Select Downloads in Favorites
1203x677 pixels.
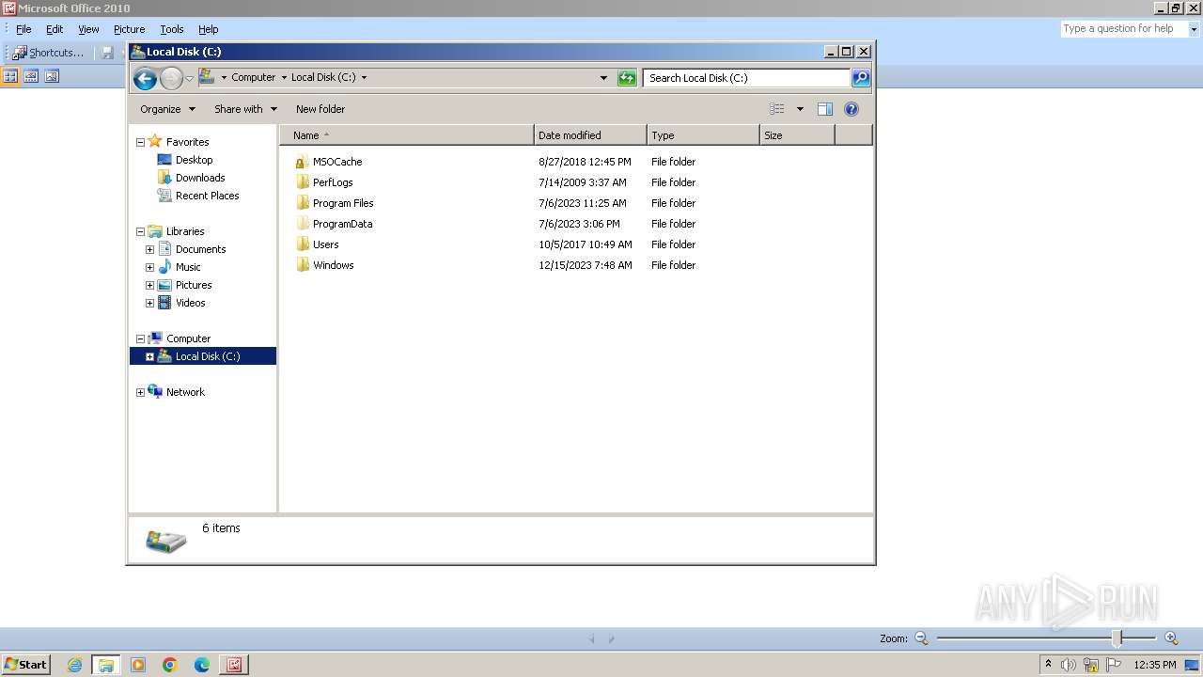[x=199, y=178]
